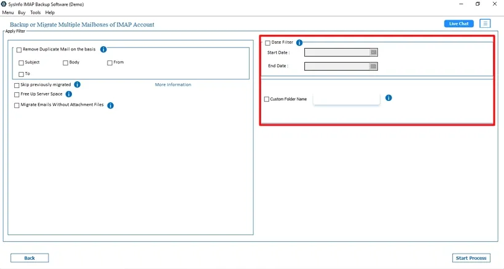Click the End Date input field
504x269 pixels.
[337, 66]
